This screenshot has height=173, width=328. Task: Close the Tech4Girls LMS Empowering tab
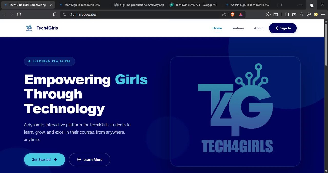pyautogui.click(x=51, y=5)
